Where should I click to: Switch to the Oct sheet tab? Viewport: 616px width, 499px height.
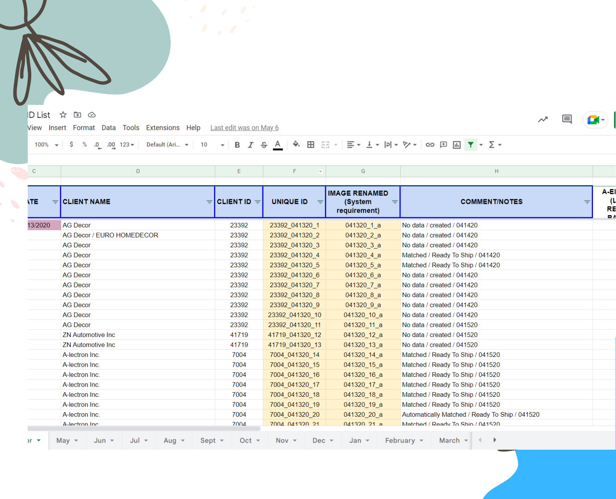pos(250,441)
